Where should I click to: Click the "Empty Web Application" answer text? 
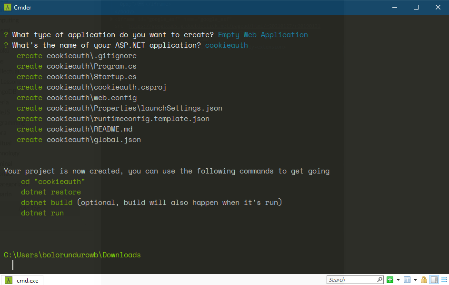pos(263,35)
